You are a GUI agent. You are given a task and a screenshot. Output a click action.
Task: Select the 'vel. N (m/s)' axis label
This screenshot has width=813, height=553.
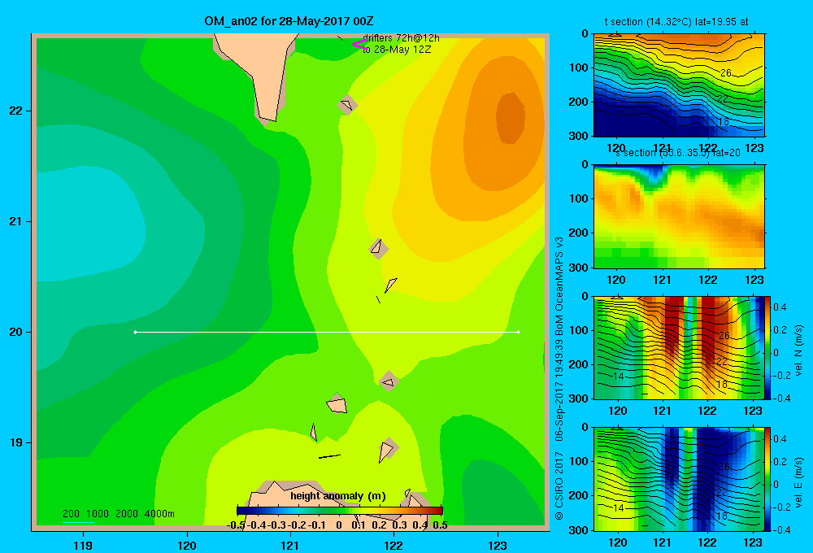click(x=799, y=351)
